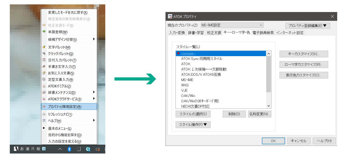Open the ATOK menu icon in taskbar

click(x=44, y=149)
